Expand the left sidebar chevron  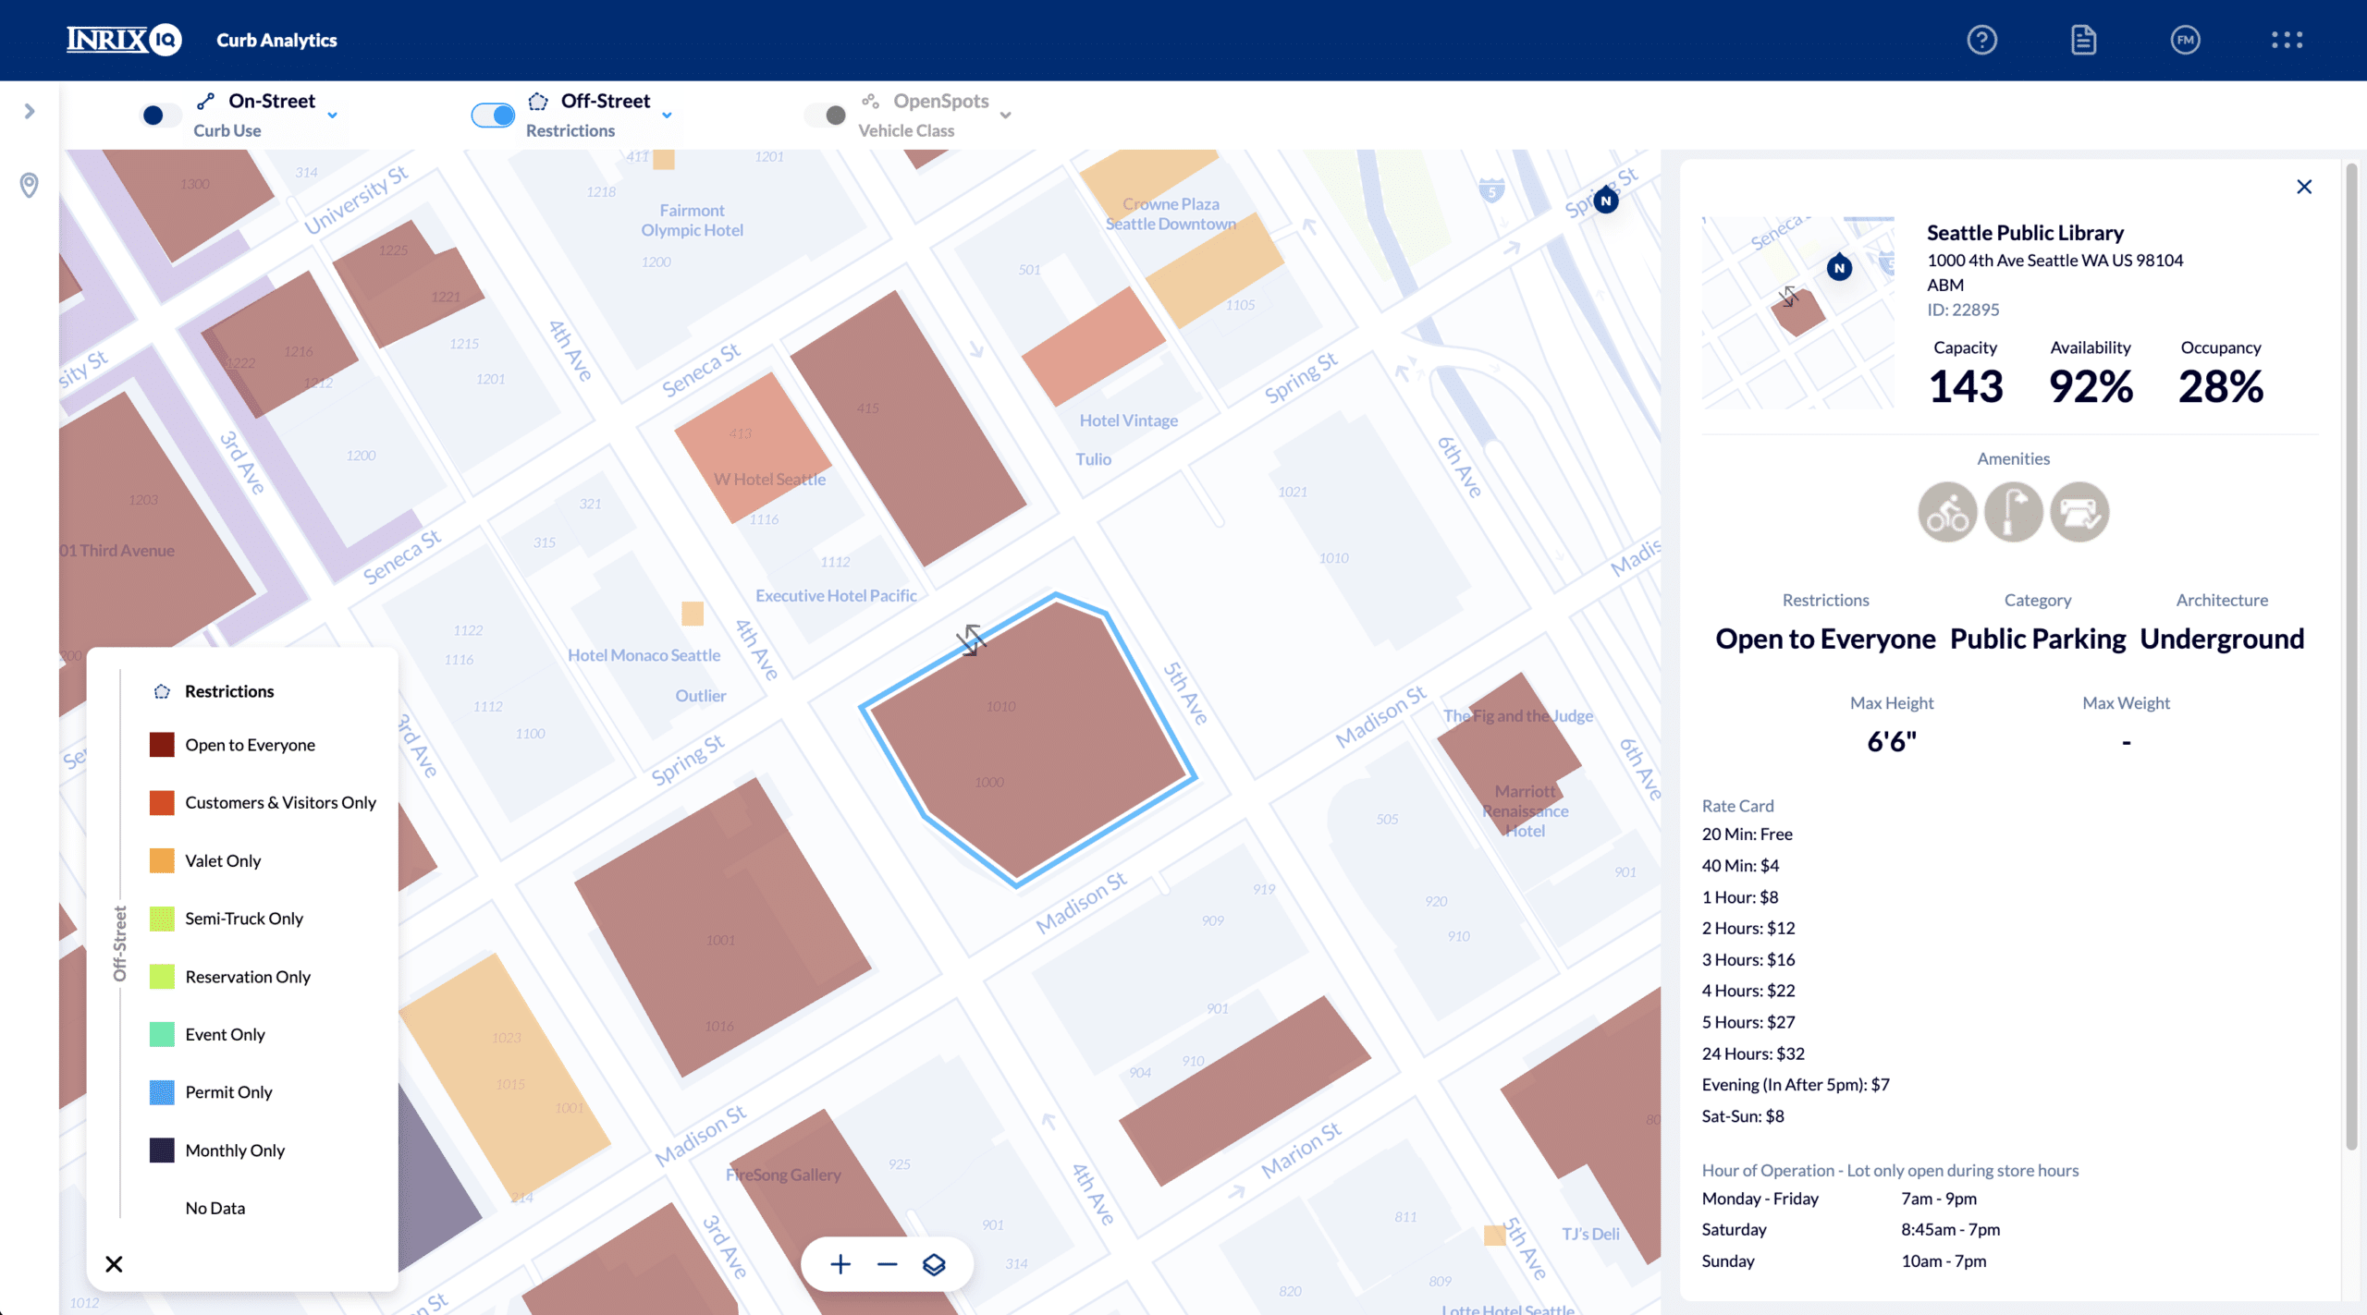[x=30, y=112]
